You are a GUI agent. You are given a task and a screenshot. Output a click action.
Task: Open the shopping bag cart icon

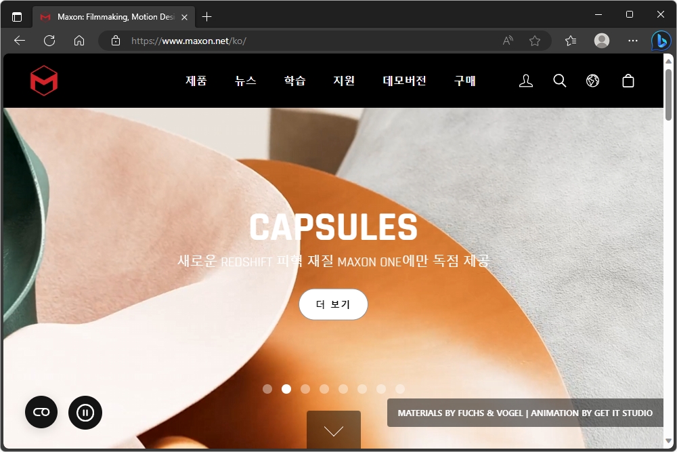pos(628,81)
